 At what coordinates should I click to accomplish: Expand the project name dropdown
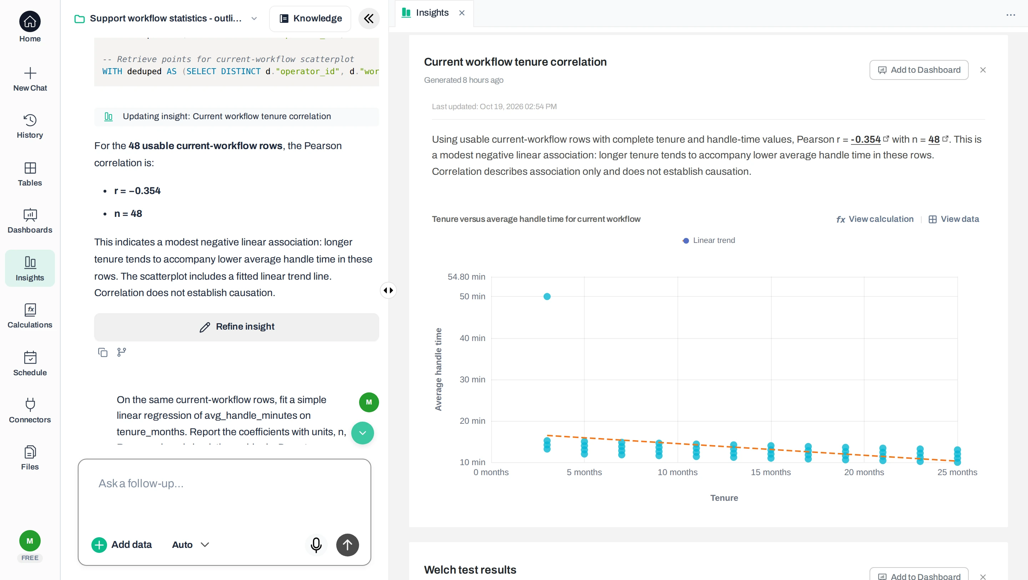coord(254,18)
